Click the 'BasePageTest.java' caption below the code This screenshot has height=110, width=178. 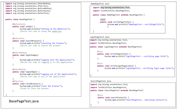24,101
